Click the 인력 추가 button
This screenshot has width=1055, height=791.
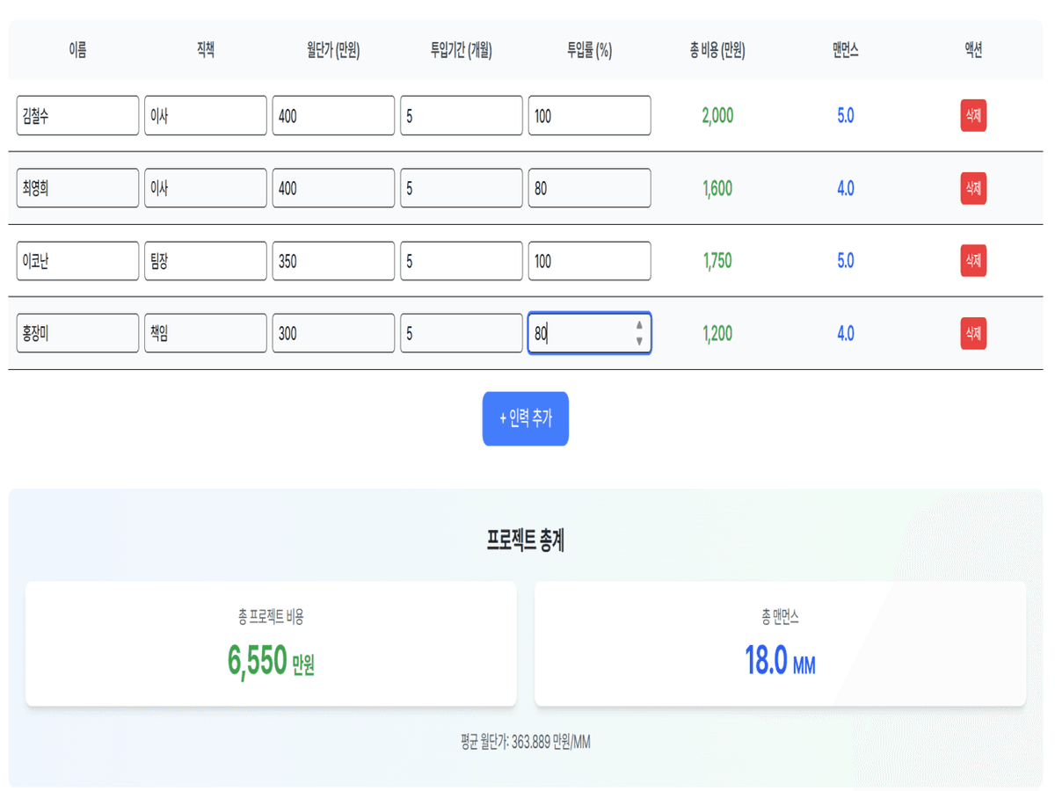click(x=525, y=418)
